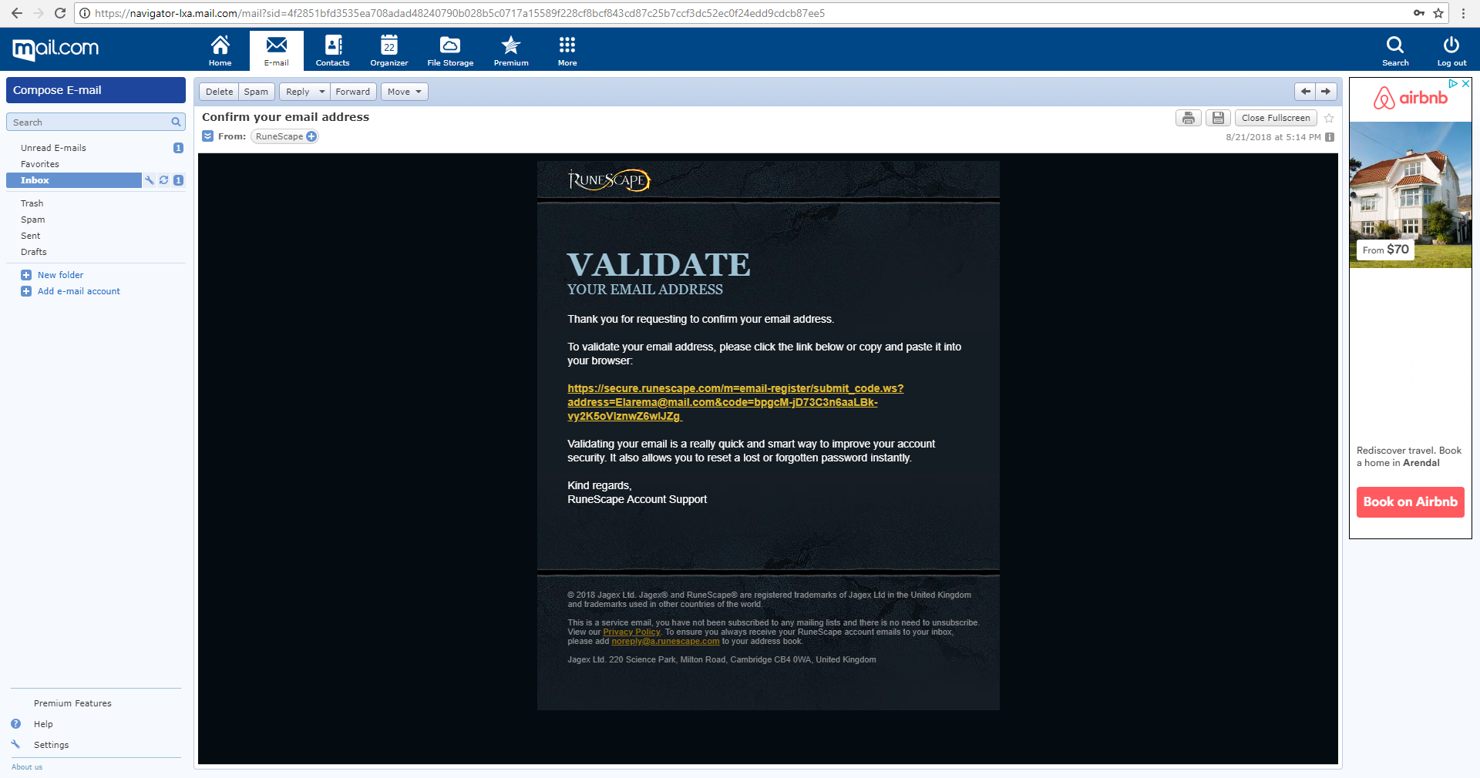Click the Add e-mail account plus icon
Image resolution: width=1480 pixels, height=778 pixels.
point(26,291)
